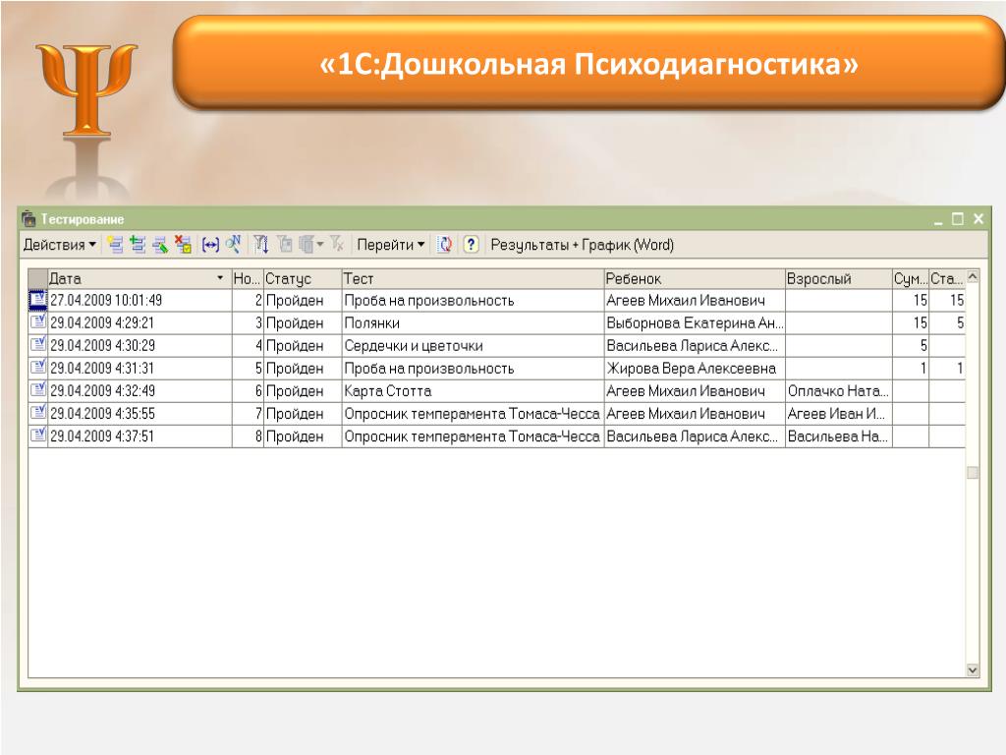Click the scrollbar down arrow
This screenshot has height=755, width=1006.
(973, 670)
